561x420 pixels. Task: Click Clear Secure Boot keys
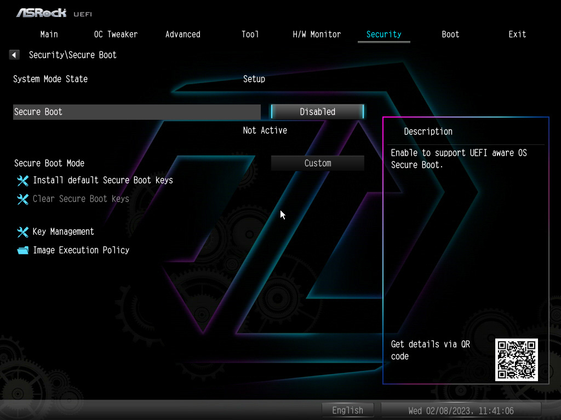click(x=81, y=199)
